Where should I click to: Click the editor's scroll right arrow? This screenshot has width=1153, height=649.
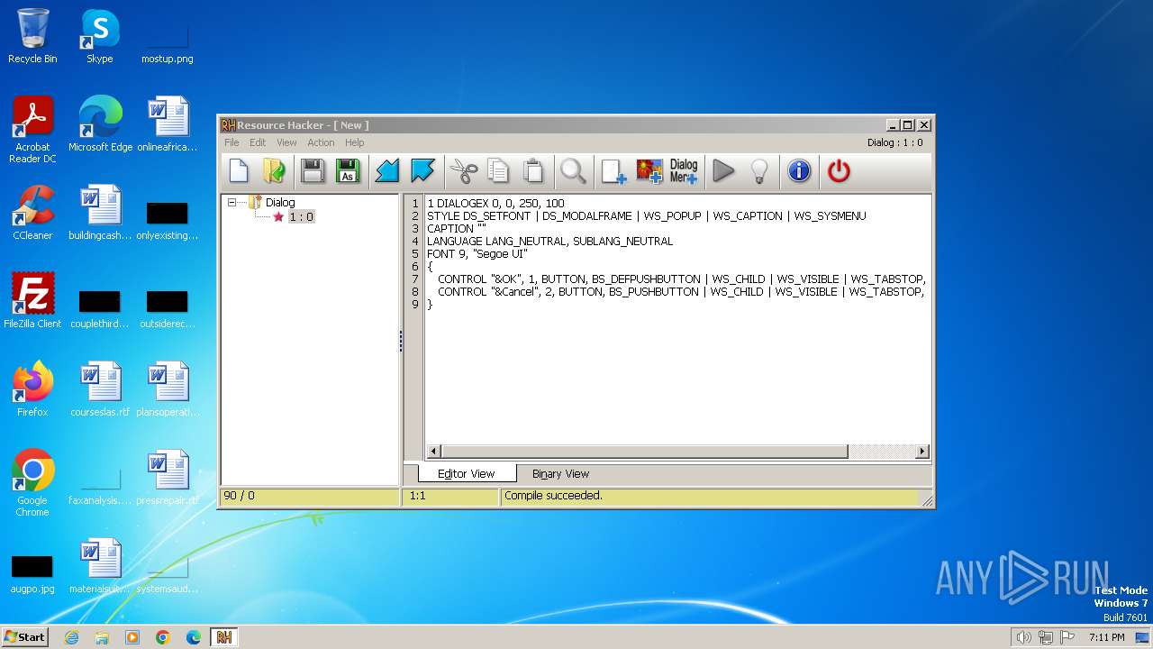(x=921, y=451)
